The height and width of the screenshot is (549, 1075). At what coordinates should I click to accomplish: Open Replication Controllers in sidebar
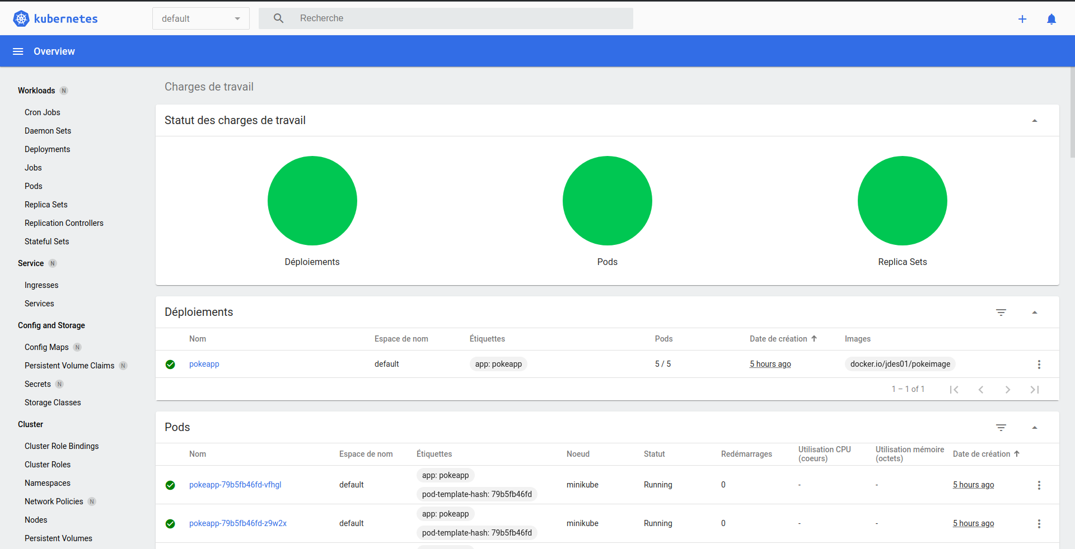coord(64,223)
